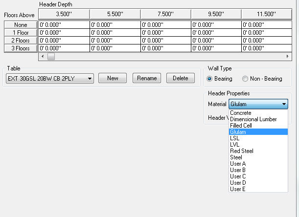Click the Rename table button
The width and height of the screenshot is (299, 217).
[x=147, y=78]
